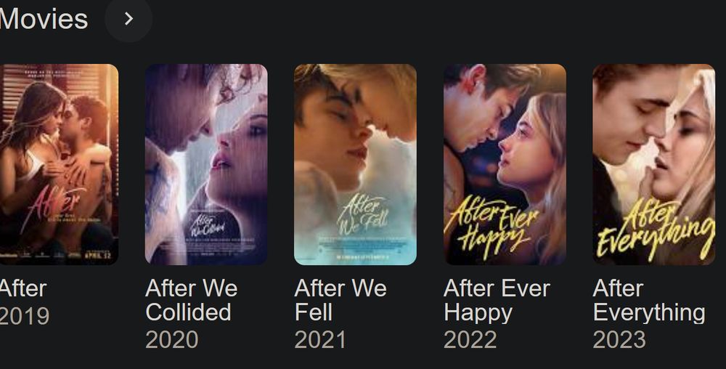This screenshot has width=726, height=369.
Task: Open the After We Fell poster
Action: tap(355, 164)
